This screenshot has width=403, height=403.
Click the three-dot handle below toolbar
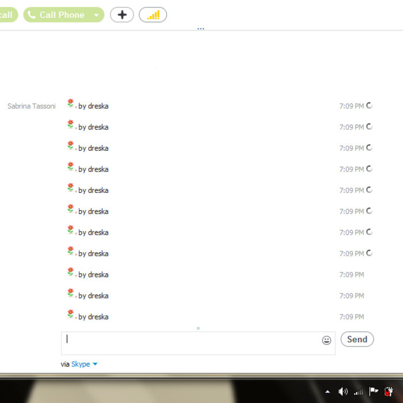(200, 28)
